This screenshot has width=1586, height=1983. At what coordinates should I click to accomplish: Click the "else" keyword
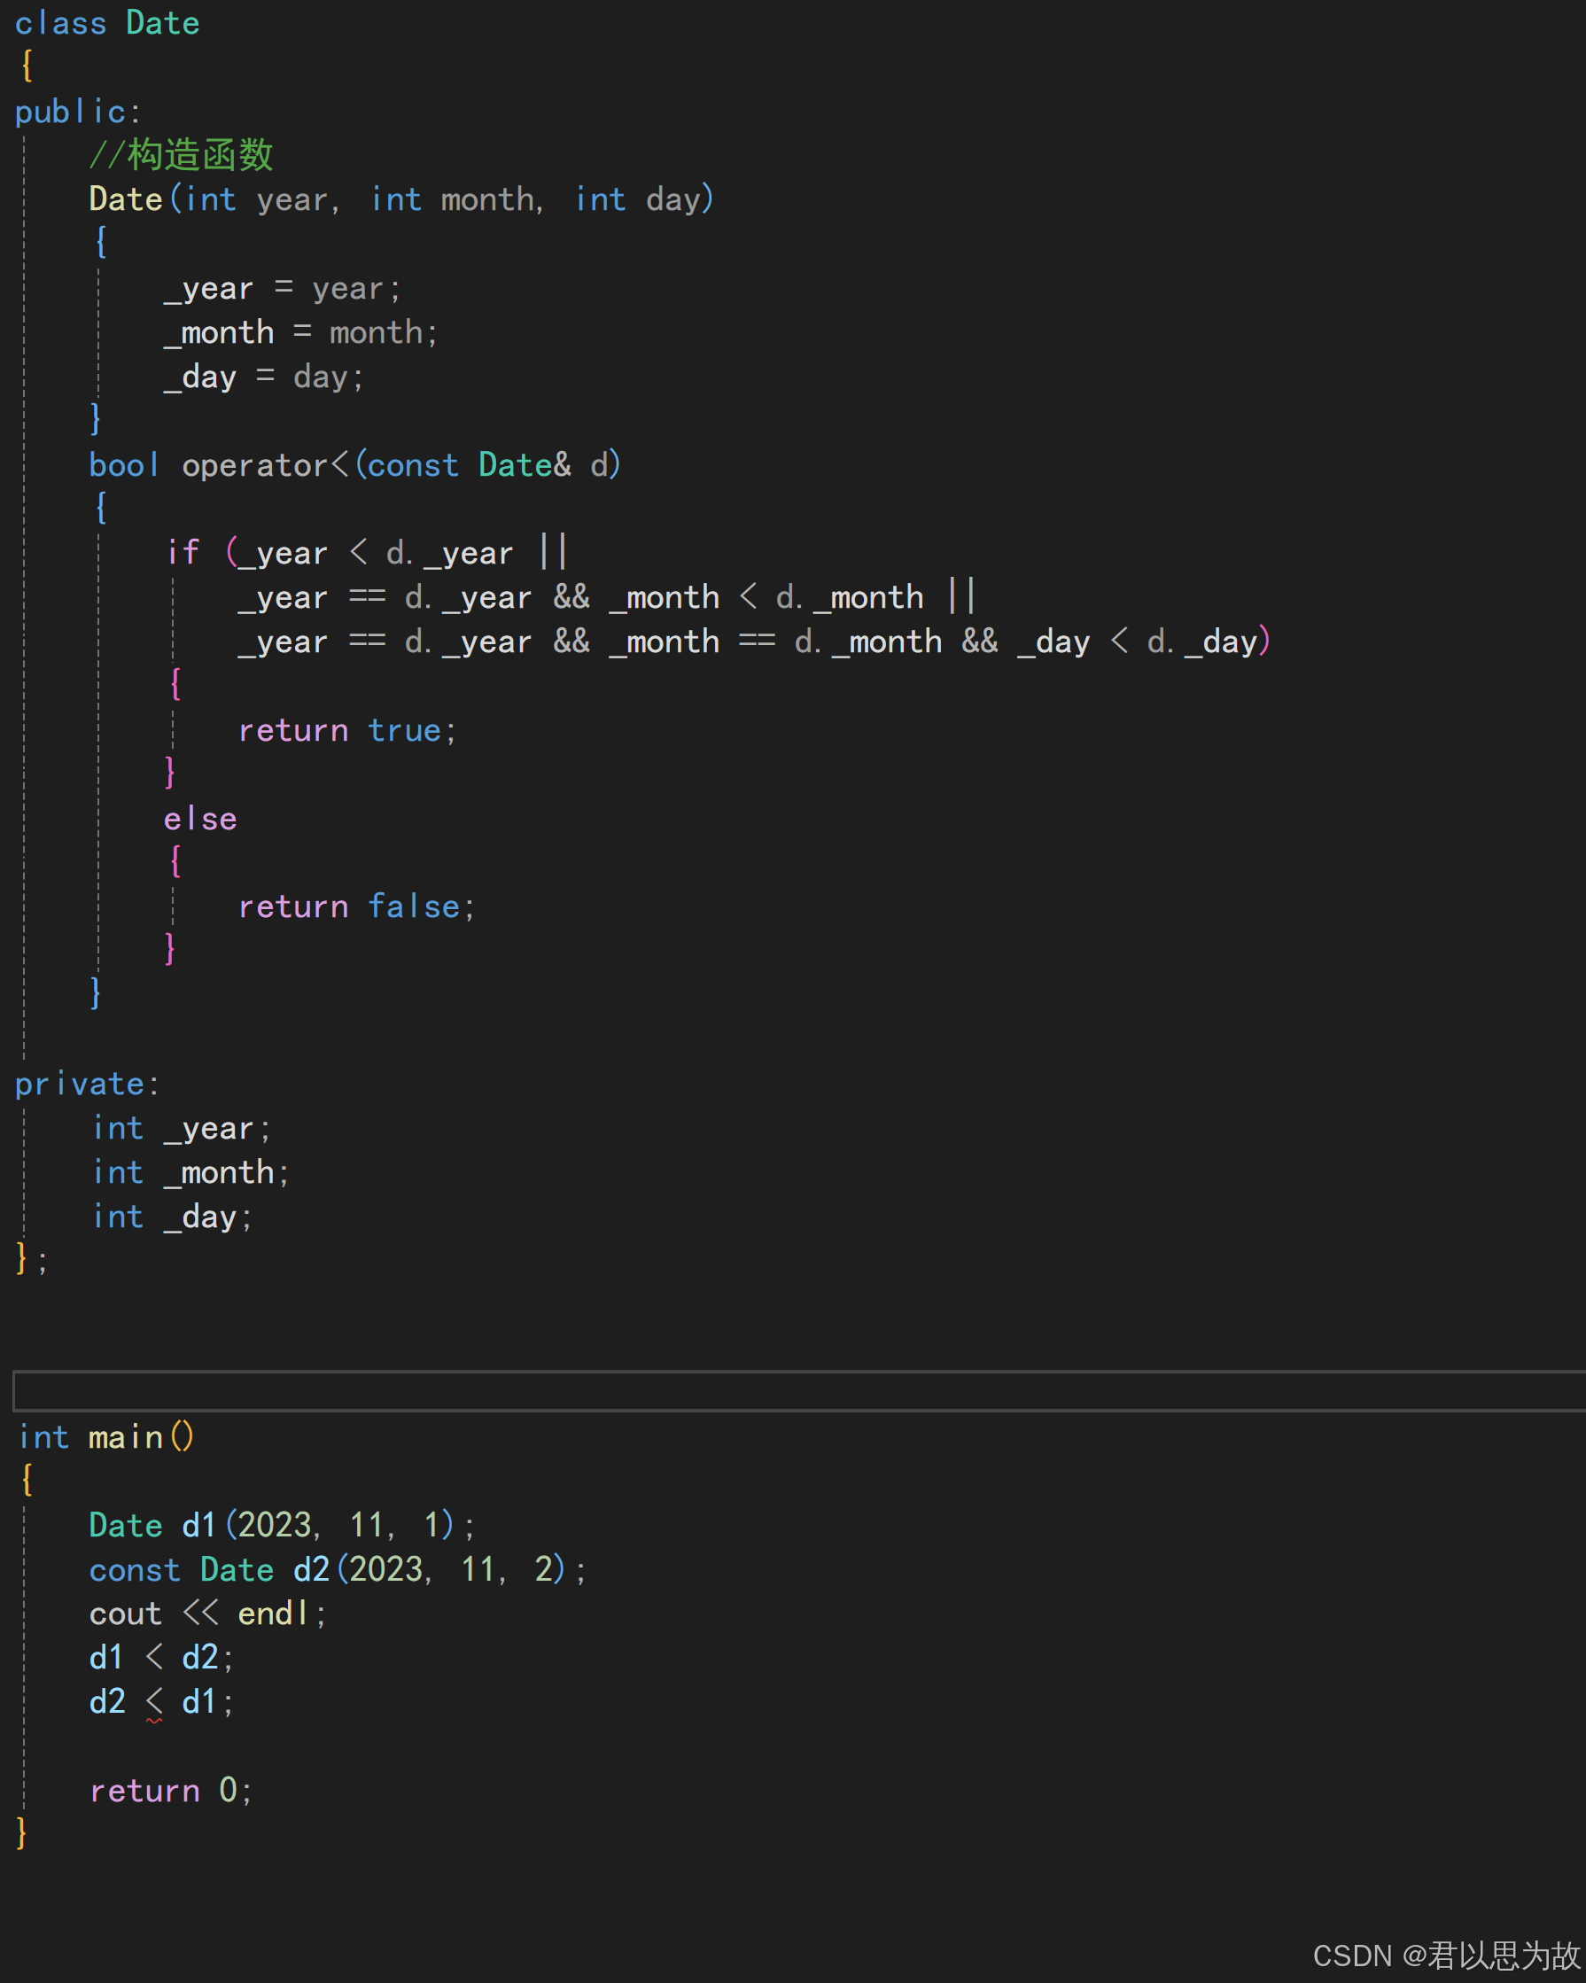coord(198,818)
